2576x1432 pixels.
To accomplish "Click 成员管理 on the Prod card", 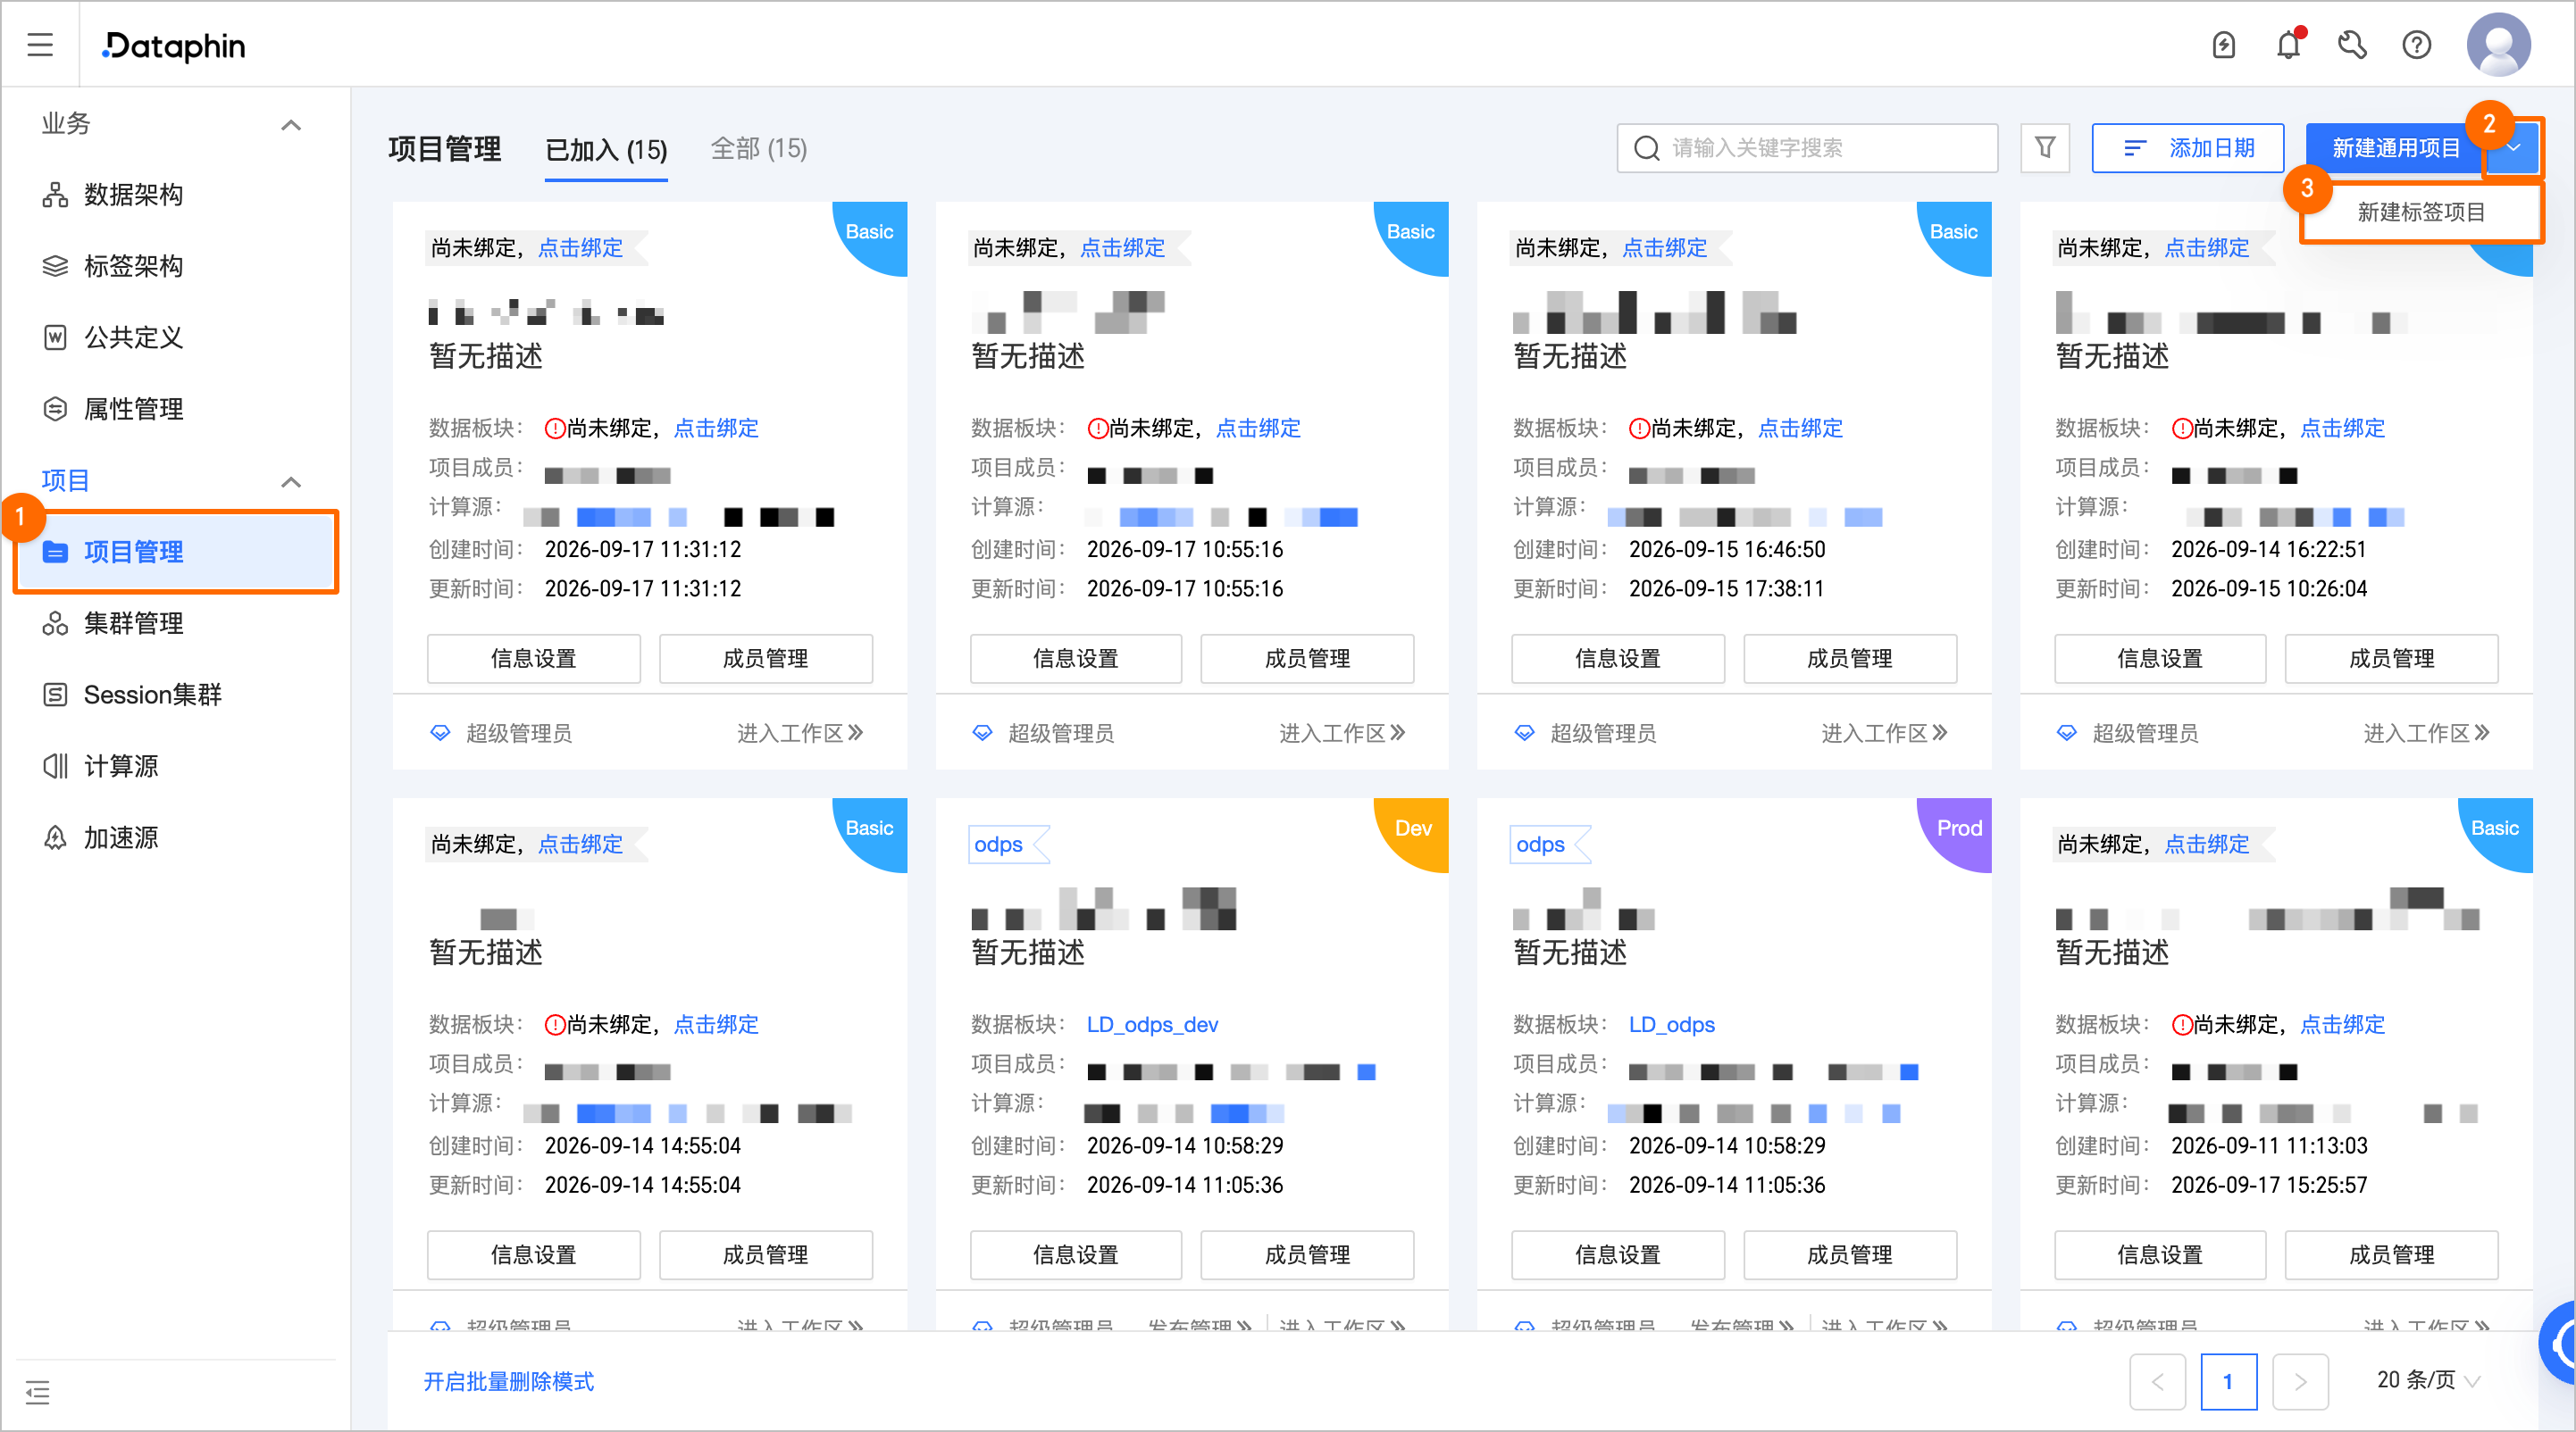I will pos(1849,1254).
